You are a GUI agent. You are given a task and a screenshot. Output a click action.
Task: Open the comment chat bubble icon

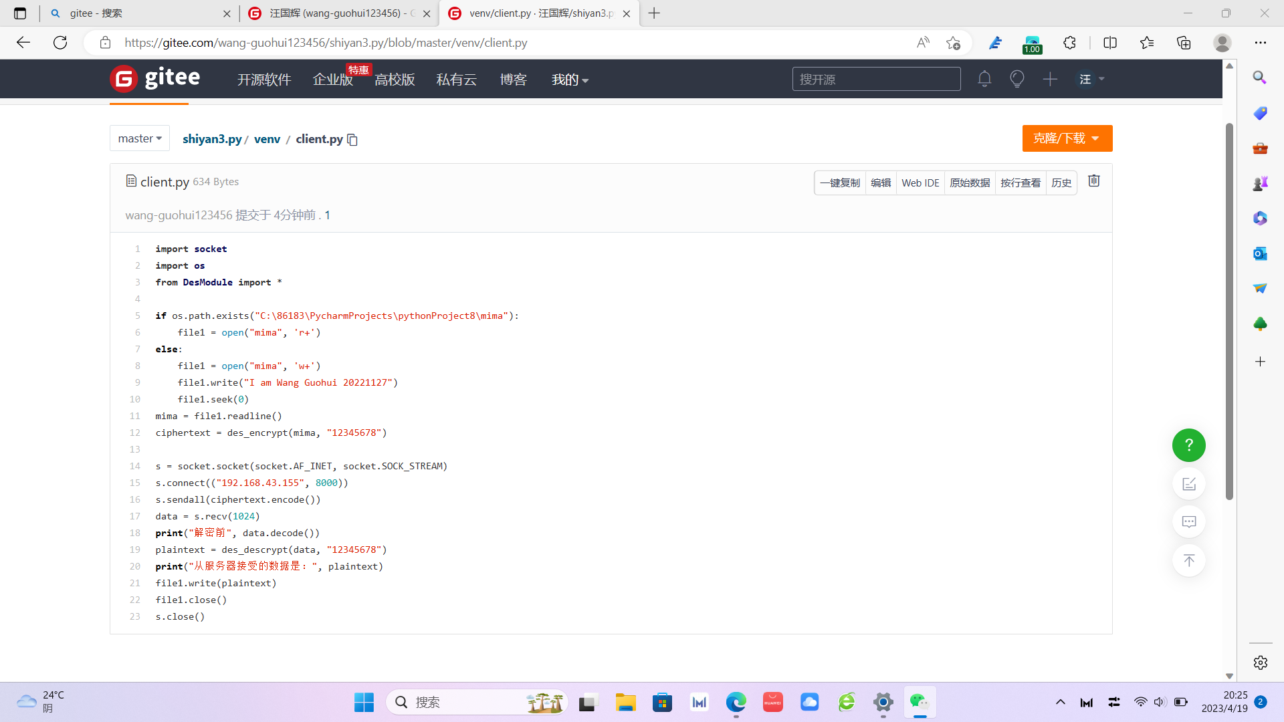(x=1188, y=522)
